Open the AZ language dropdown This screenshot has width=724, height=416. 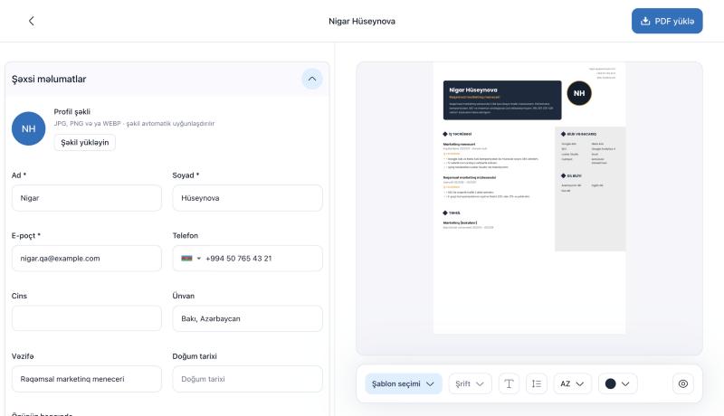(573, 383)
